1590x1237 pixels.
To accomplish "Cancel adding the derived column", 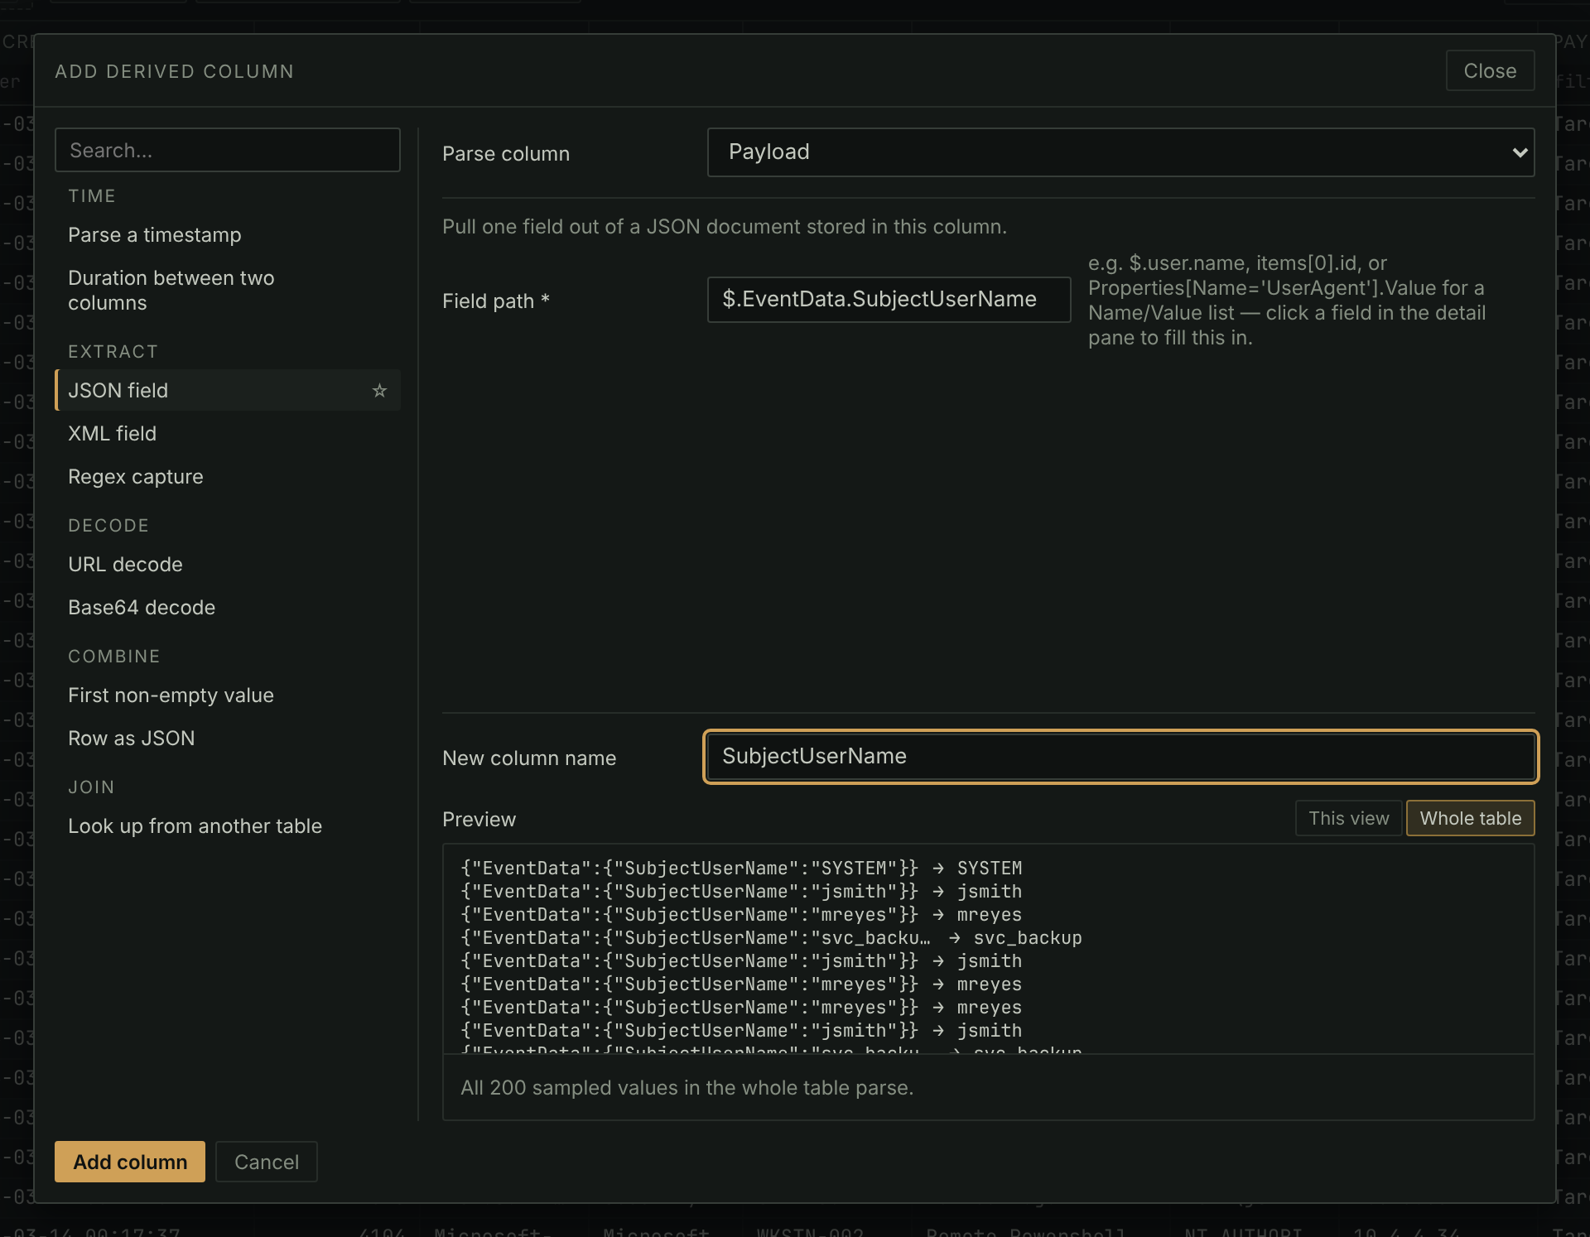I will [x=266, y=1162].
